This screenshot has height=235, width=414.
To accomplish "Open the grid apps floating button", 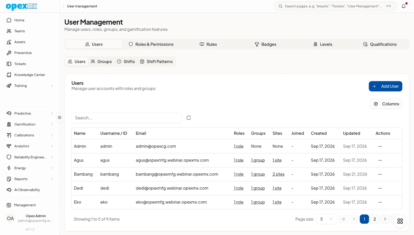I will [x=400, y=221].
